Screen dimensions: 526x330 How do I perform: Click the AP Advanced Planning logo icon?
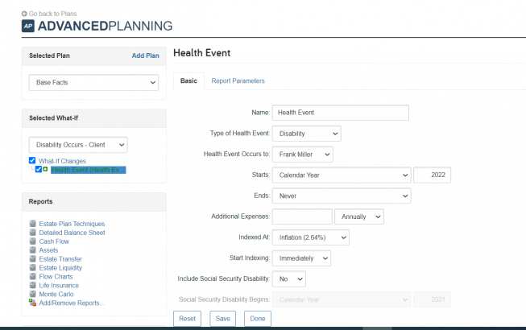tap(28, 26)
